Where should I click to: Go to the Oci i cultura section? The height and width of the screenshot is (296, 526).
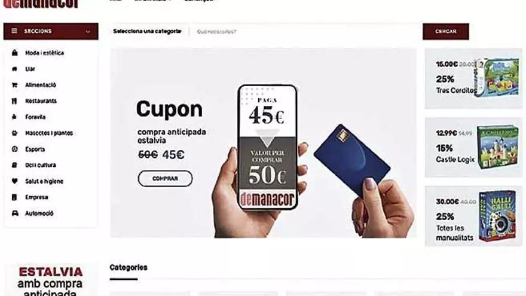41,165
